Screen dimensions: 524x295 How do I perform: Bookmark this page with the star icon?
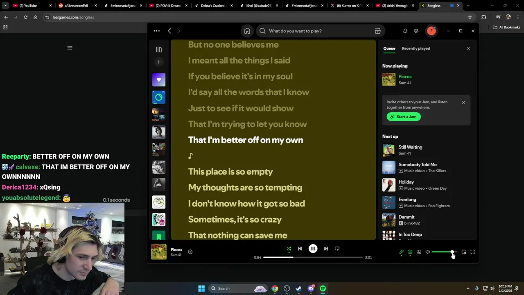pos(470,17)
